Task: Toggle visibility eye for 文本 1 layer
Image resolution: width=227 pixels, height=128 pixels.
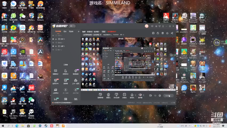Action: click(53, 39)
